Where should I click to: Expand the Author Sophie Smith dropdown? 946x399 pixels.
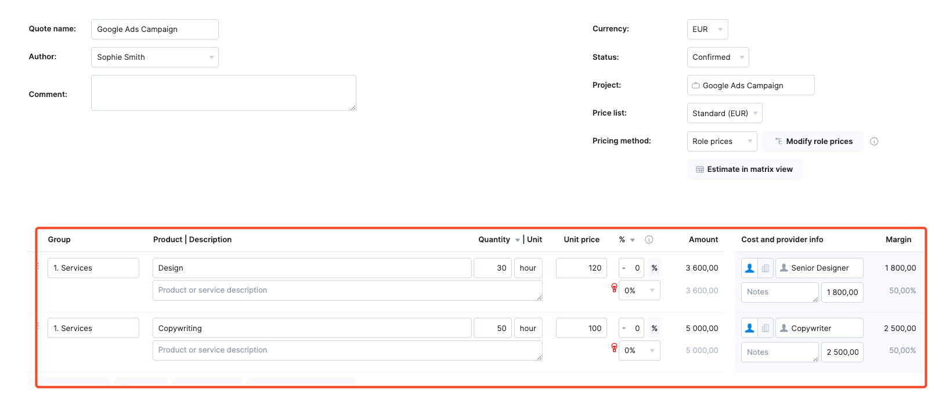click(x=154, y=57)
